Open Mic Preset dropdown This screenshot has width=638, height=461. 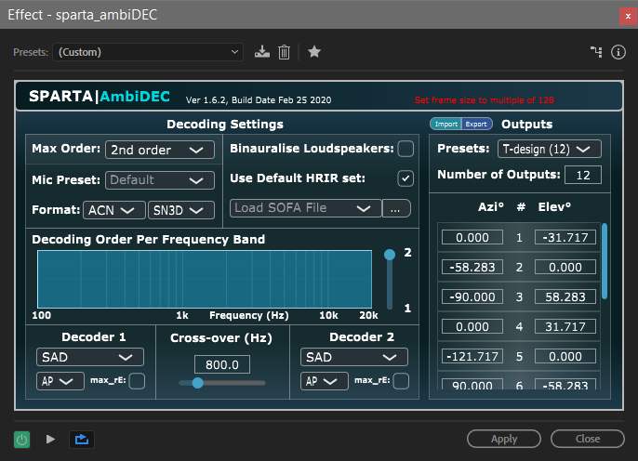[160, 180]
